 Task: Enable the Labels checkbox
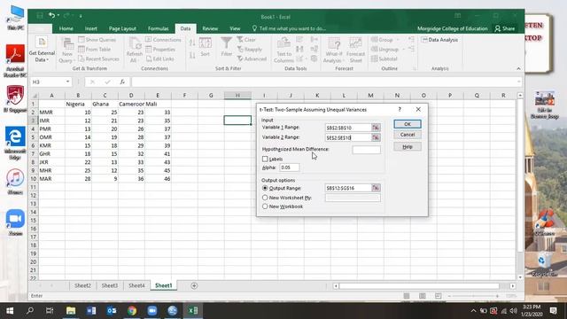tap(265, 159)
